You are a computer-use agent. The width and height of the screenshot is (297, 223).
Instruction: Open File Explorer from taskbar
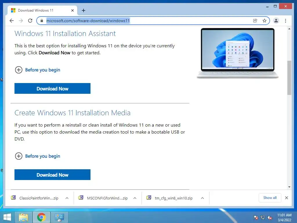[x=23, y=217]
